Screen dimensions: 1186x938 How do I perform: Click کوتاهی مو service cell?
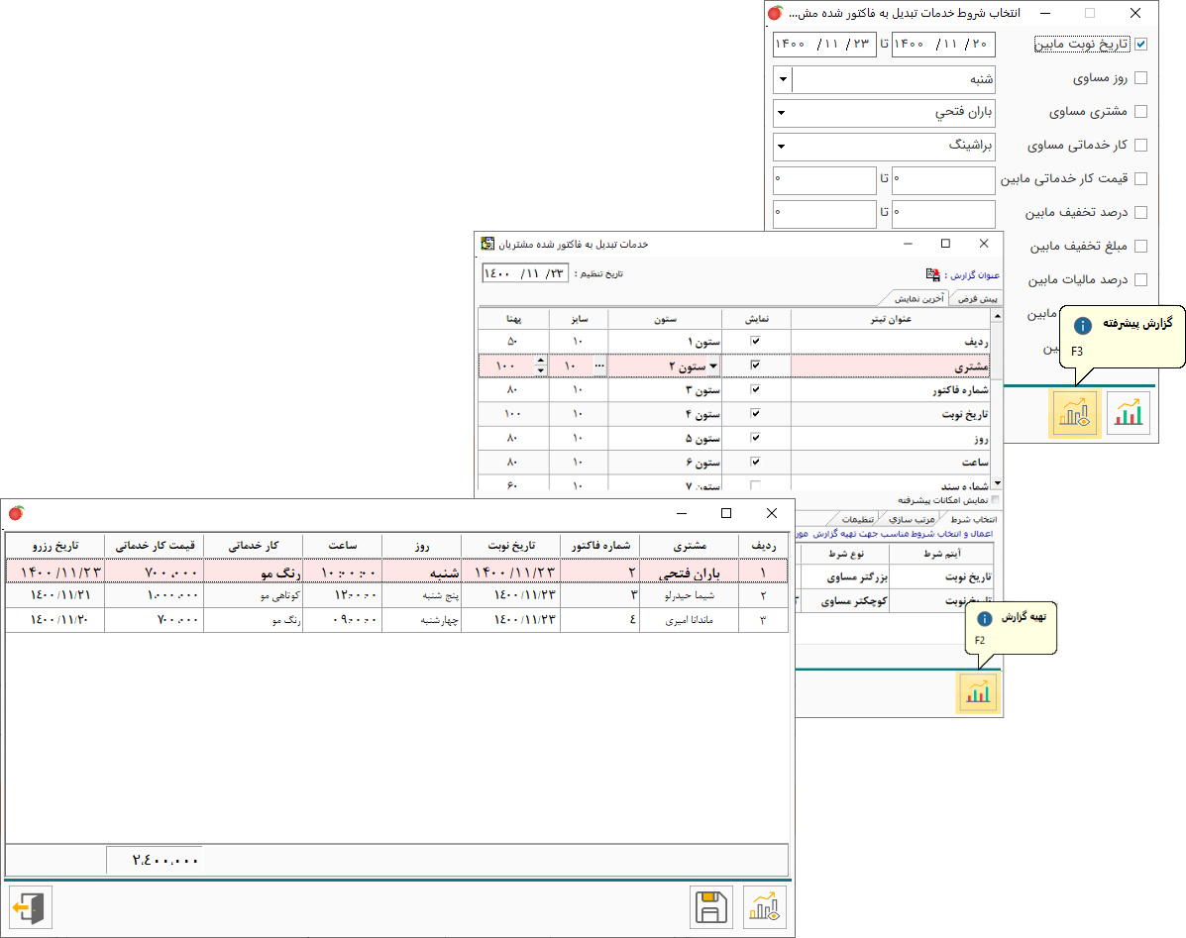click(254, 595)
